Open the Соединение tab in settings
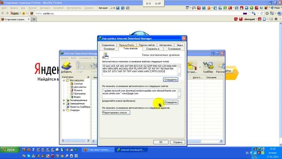 click(x=108, y=45)
